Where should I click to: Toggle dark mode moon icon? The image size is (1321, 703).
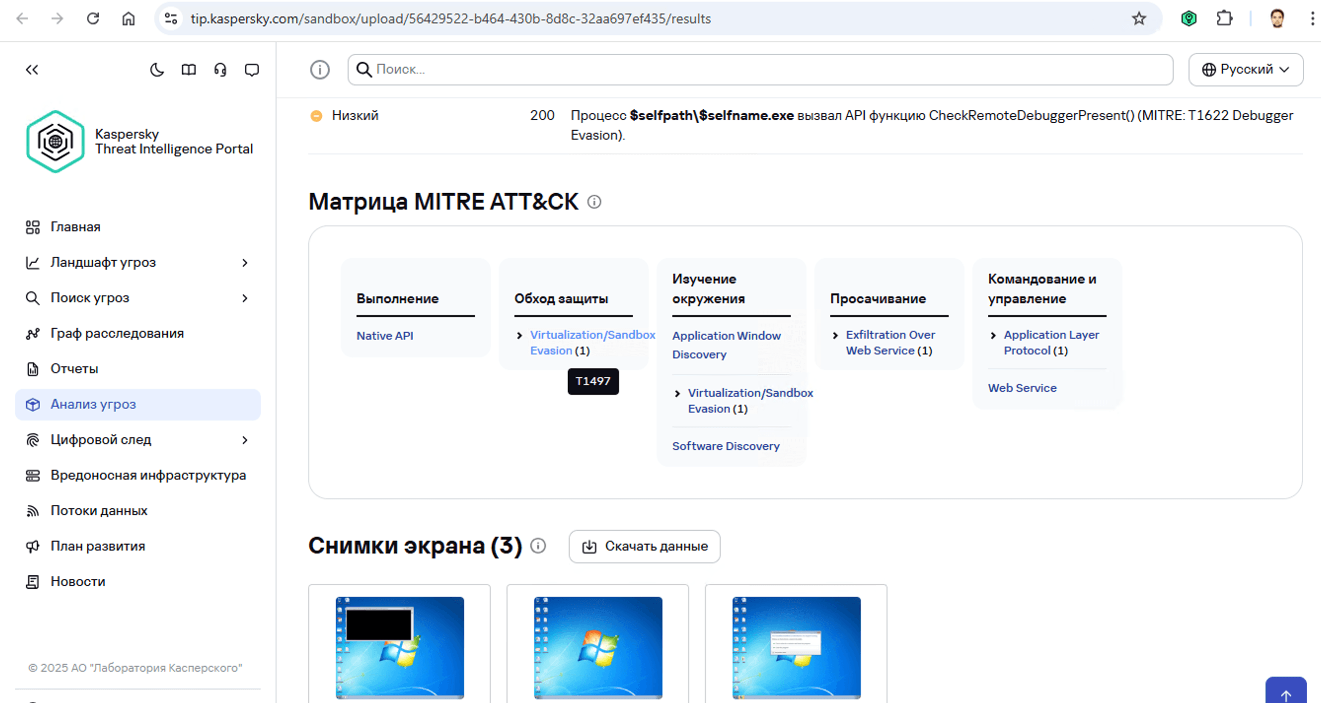(x=157, y=70)
